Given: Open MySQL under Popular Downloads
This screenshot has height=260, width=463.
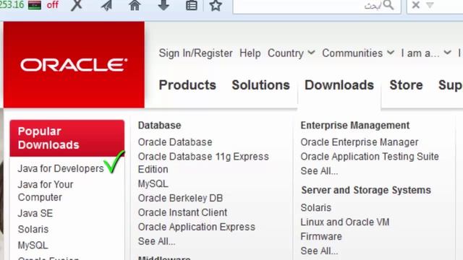Looking at the screenshot, I should (33, 245).
